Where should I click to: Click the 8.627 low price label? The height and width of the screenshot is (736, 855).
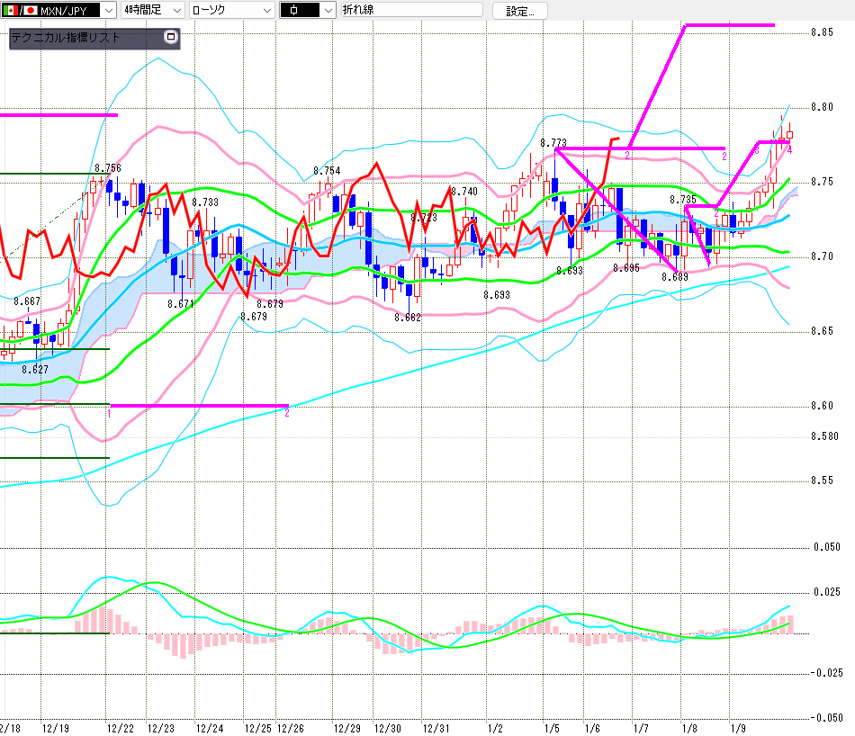(35, 370)
